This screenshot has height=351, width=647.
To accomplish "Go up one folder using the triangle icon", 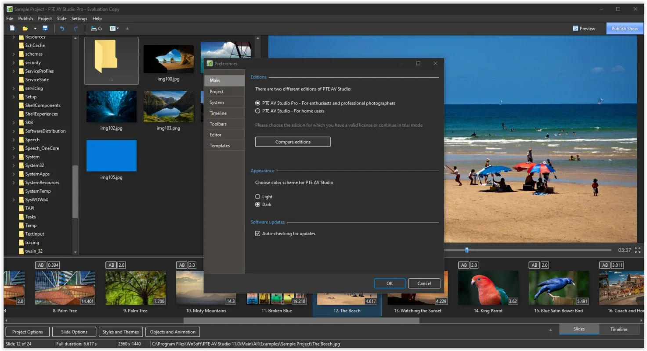I will click(x=127, y=29).
